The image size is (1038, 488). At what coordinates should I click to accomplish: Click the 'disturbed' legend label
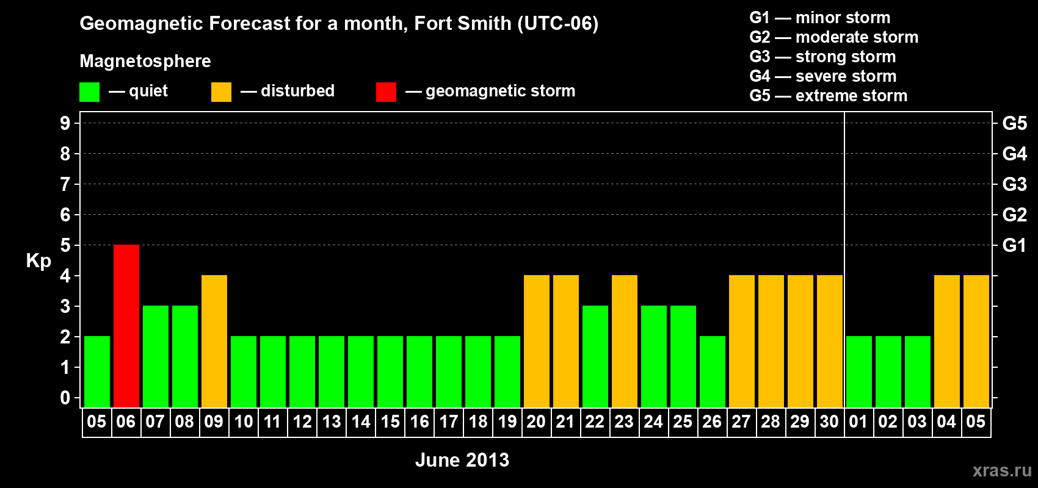point(298,91)
